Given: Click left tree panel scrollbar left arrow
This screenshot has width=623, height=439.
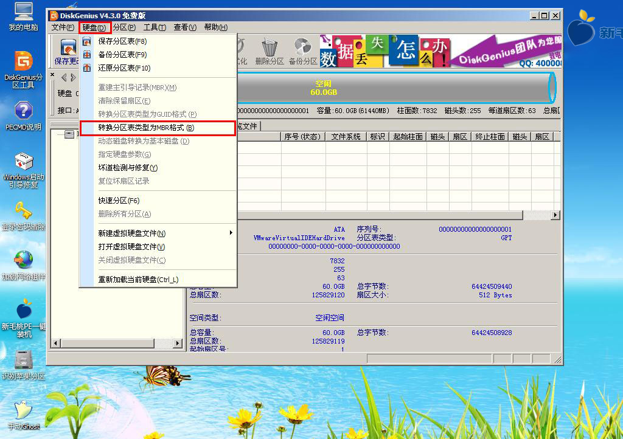Looking at the screenshot, I should (x=56, y=344).
